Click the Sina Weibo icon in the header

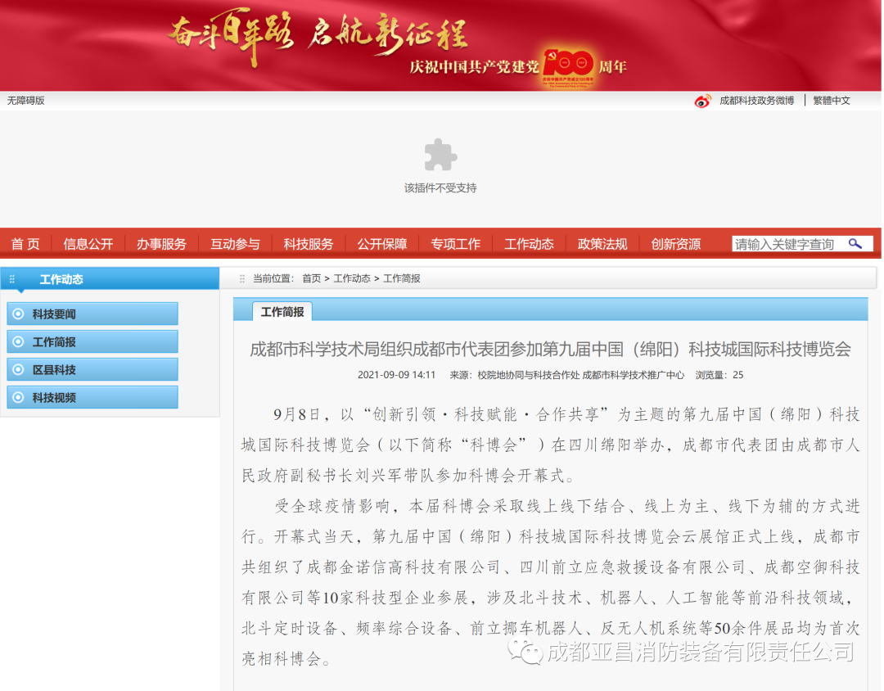click(702, 101)
